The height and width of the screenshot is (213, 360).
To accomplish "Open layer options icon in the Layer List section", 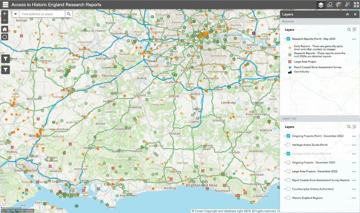I will point(355,127).
